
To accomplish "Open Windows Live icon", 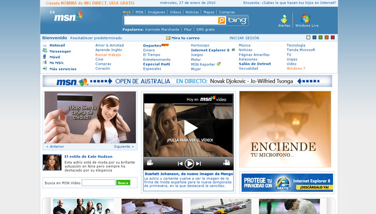I will pyautogui.click(x=306, y=19).
